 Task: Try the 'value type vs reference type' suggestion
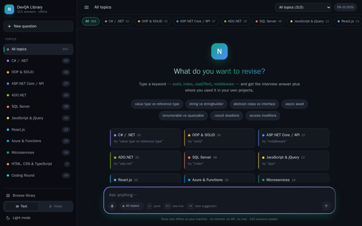(157, 104)
